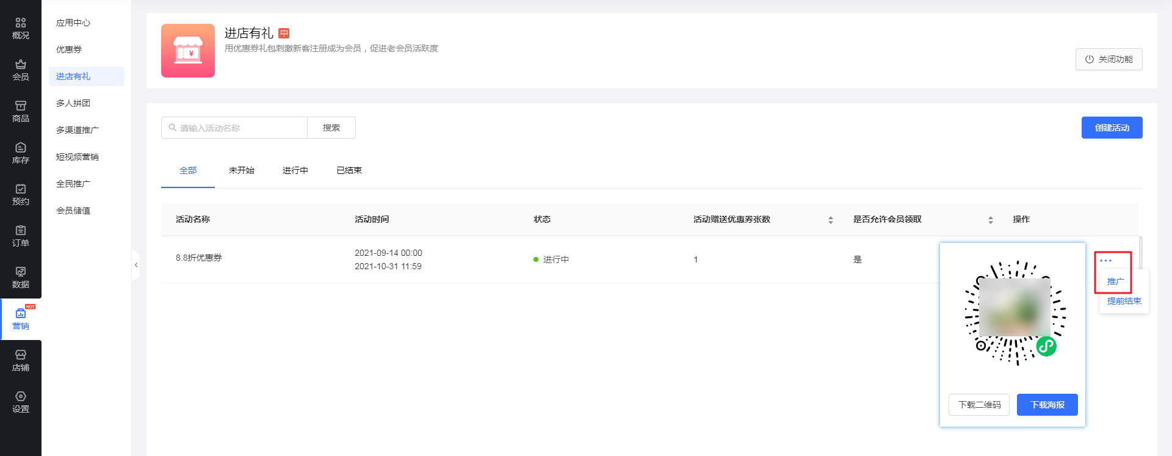Screen dimensions: 1172x456
Task: Click the 进行中 status in the row
Action: (551, 259)
